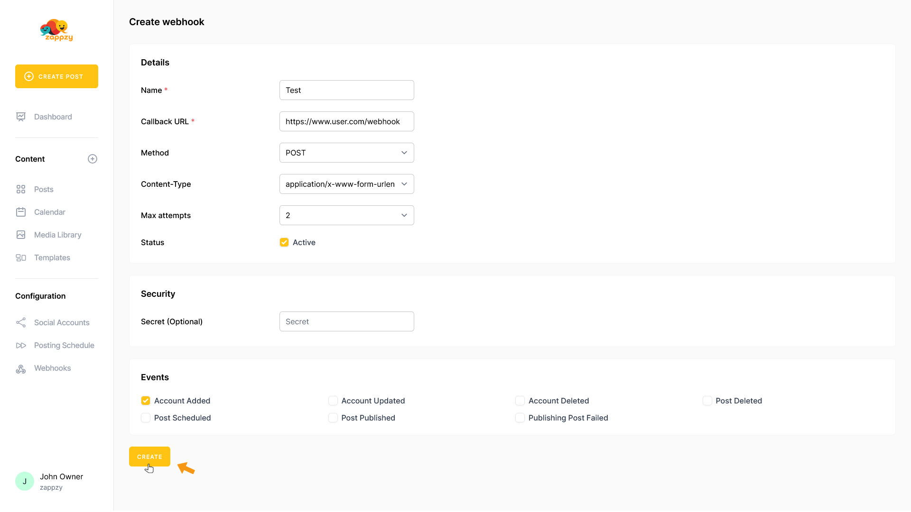Go to Posting Schedule in sidebar

pos(64,345)
